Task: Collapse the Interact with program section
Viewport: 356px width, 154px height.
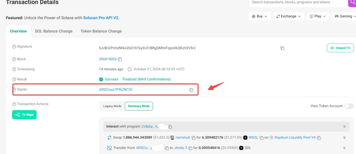Action: click(344, 127)
